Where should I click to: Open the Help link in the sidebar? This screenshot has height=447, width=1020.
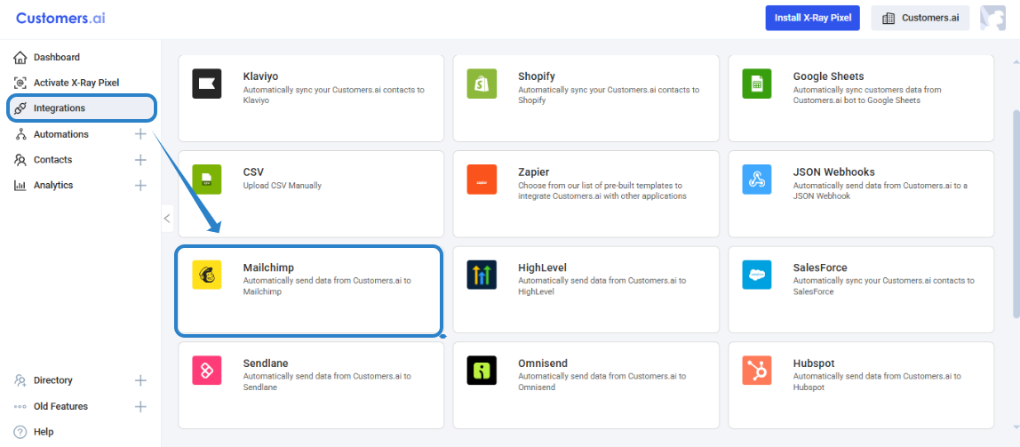(44, 432)
